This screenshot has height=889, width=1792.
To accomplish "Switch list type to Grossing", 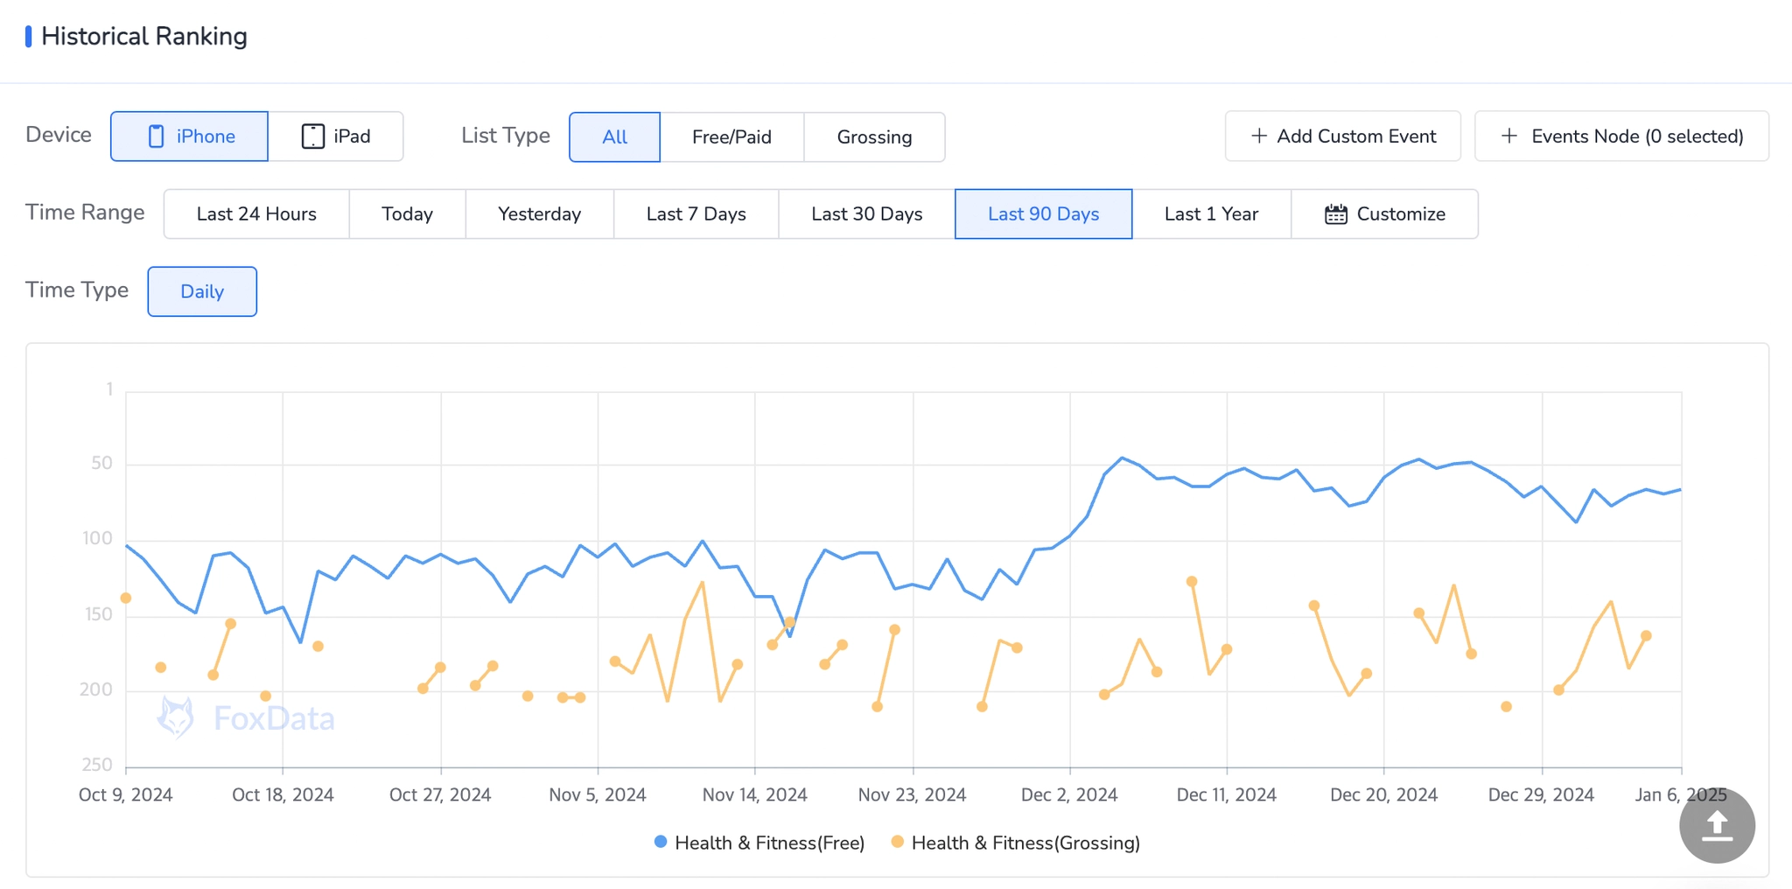I will click(x=874, y=136).
